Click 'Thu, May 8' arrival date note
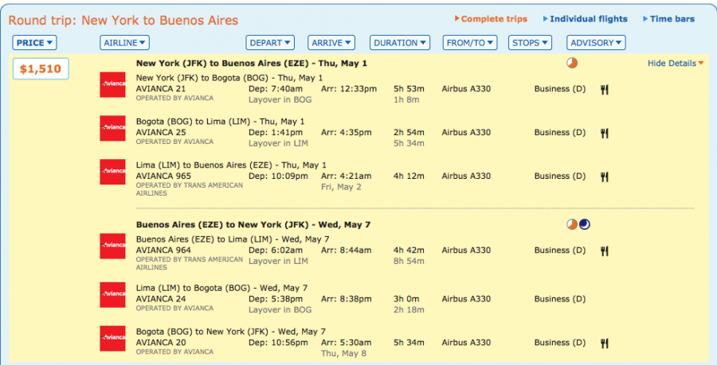Viewport: 717px width, 365px height. click(x=343, y=354)
